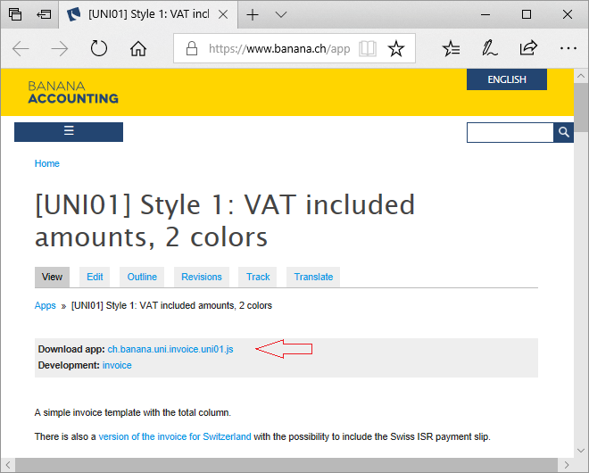Open the Translate tab
Image resolution: width=589 pixels, height=473 pixels.
tap(313, 277)
